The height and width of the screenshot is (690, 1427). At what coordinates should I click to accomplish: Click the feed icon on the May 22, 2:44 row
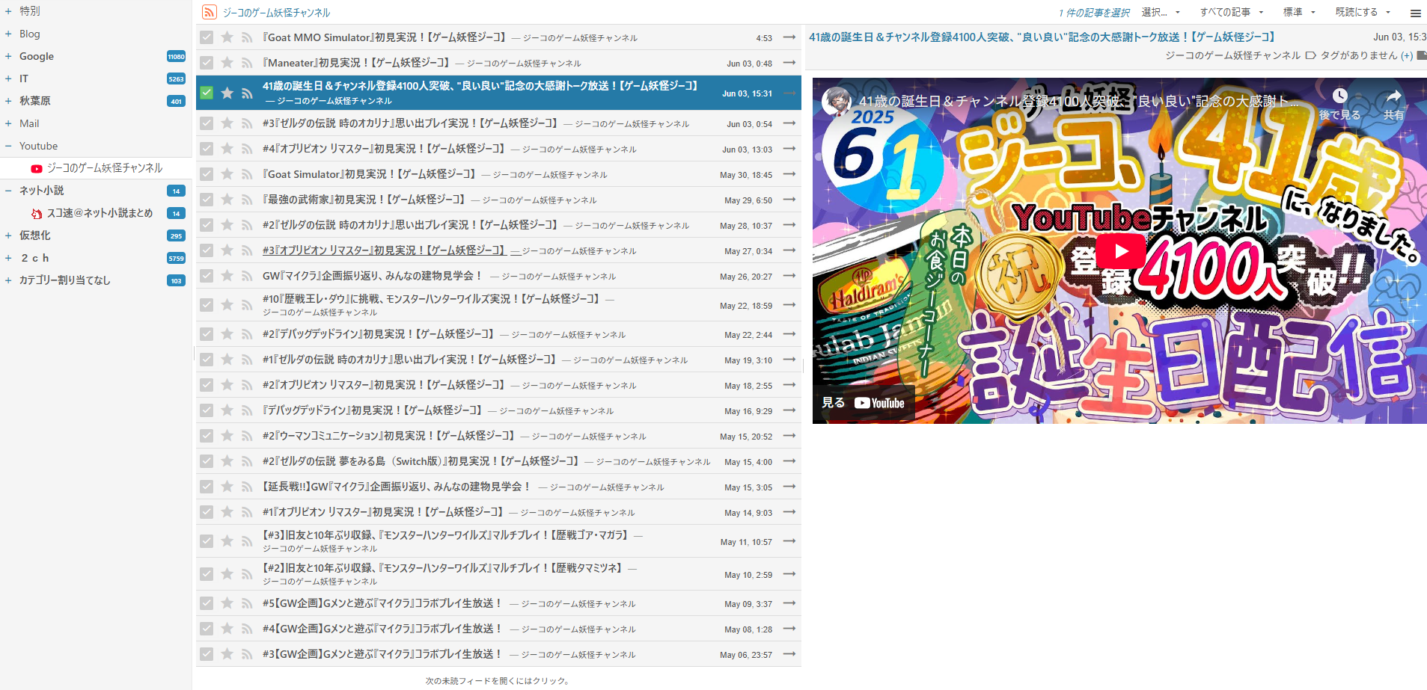coord(247,334)
